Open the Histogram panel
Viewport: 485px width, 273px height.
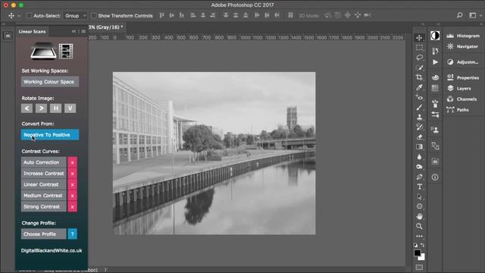463,36
